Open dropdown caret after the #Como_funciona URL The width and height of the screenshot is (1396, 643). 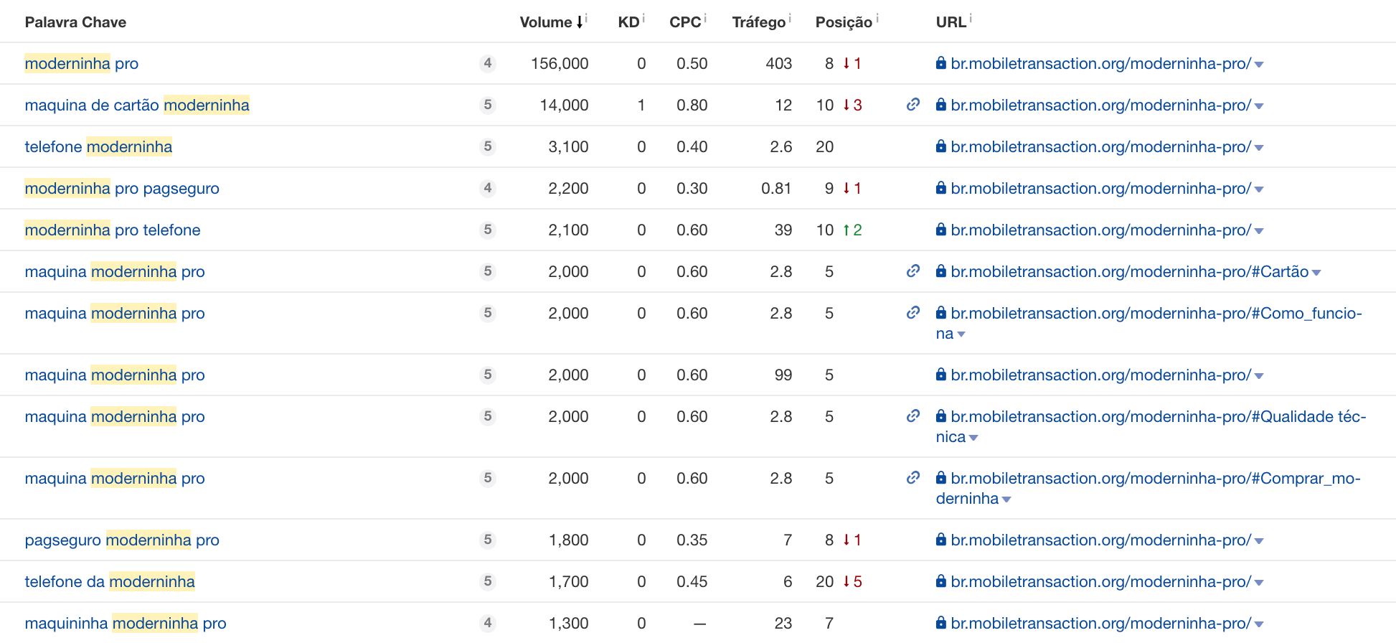point(961,334)
